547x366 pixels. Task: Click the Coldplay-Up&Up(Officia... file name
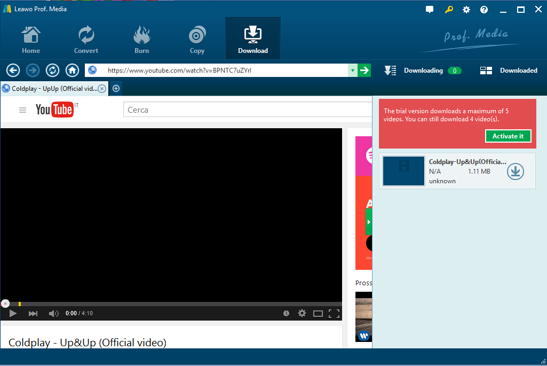[467, 162]
